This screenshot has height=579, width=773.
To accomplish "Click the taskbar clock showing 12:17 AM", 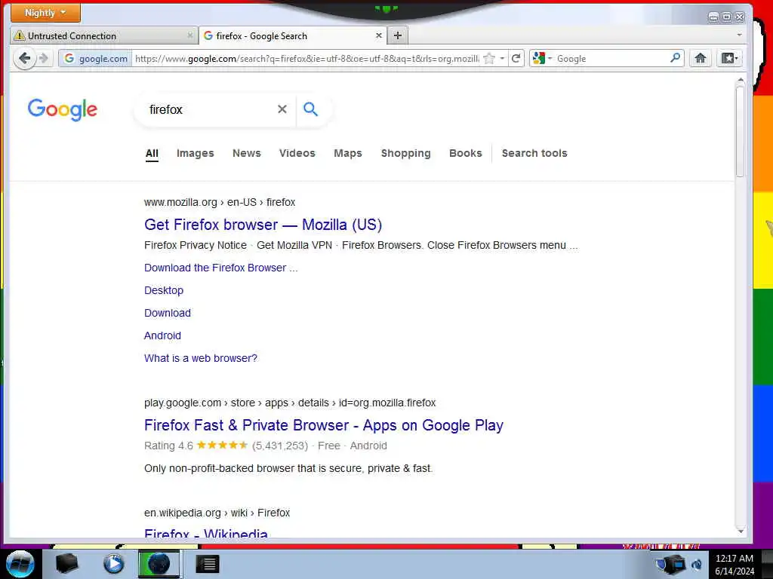I will [735, 565].
